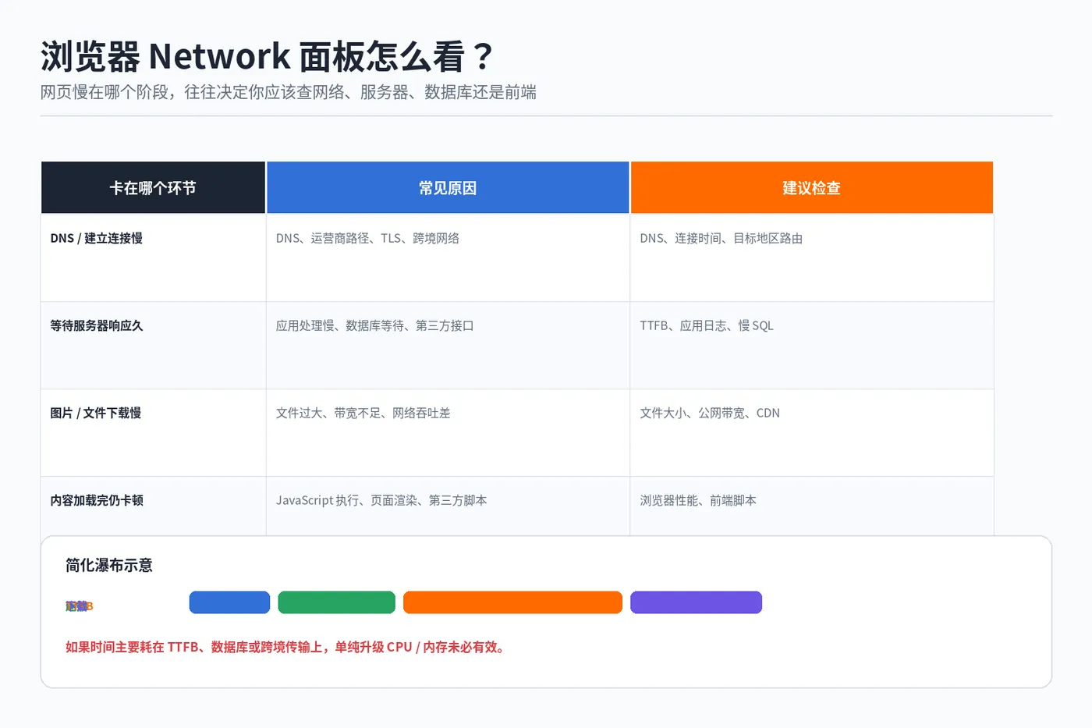Click the blue "常见原因" column header
This screenshot has width=1092, height=728.
(x=448, y=187)
